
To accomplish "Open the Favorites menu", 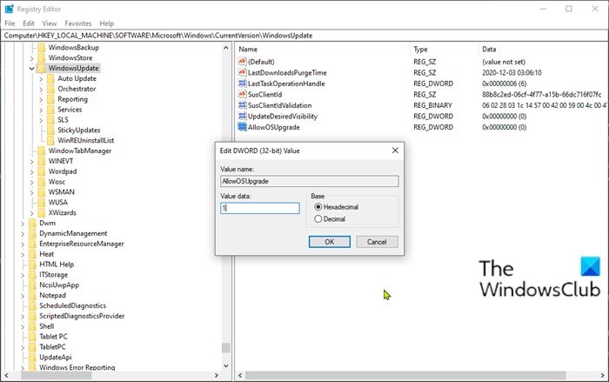I will tap(78, 23).
